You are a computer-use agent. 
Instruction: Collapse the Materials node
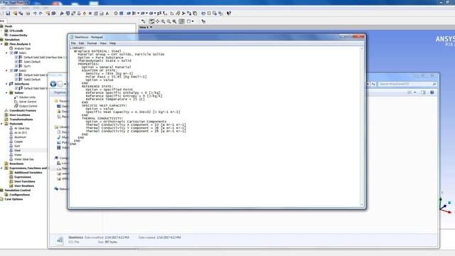[1, 124]
